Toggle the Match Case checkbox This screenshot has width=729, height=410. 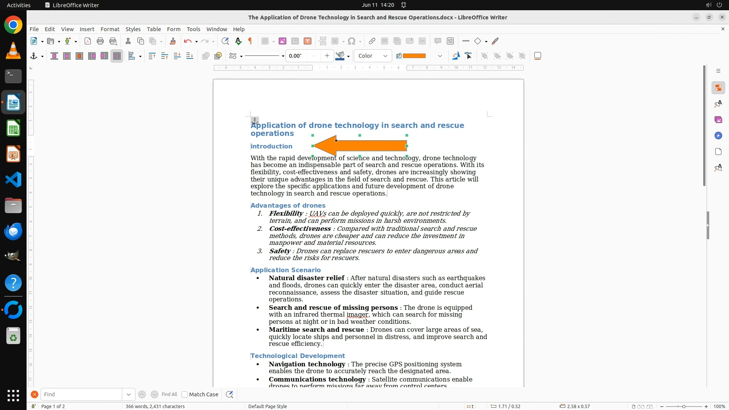pos(185,394)
